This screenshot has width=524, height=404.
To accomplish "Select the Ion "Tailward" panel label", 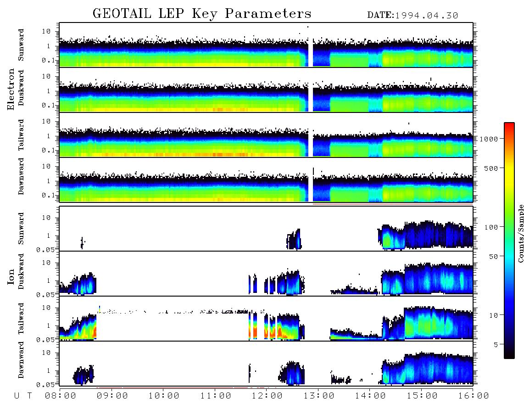I will (x=21, y=319).
